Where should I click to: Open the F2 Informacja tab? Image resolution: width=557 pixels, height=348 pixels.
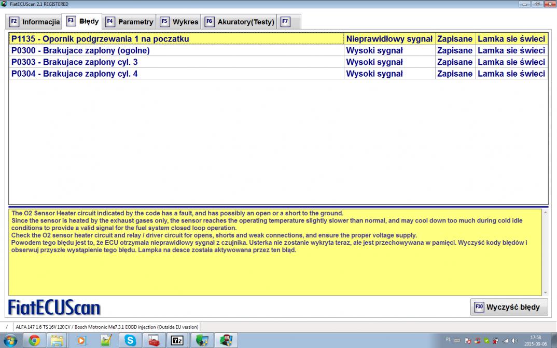34,22
